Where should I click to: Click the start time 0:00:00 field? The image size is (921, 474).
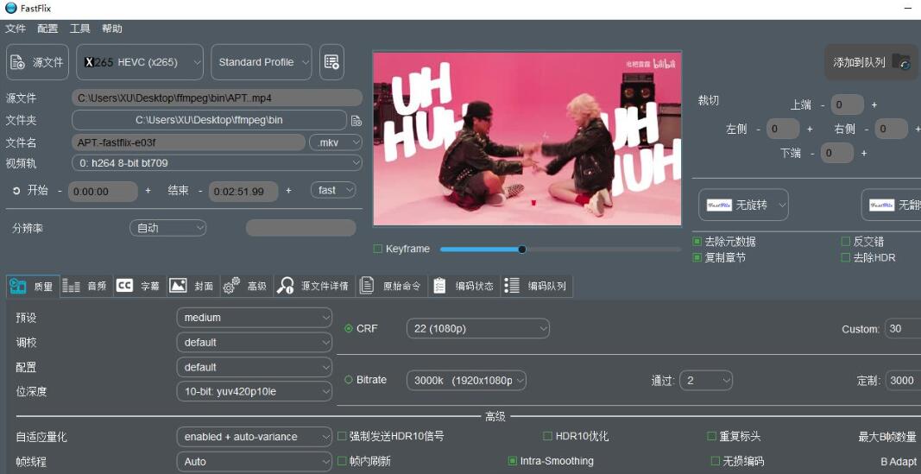[x=103, y=192]
